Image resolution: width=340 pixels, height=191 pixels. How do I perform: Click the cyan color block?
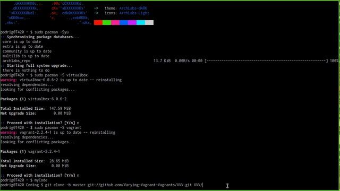click(x=140, y=22)
